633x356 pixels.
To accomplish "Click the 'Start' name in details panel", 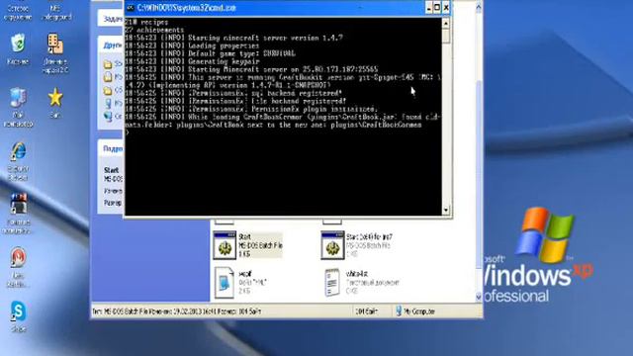I will tap(111, 170).
